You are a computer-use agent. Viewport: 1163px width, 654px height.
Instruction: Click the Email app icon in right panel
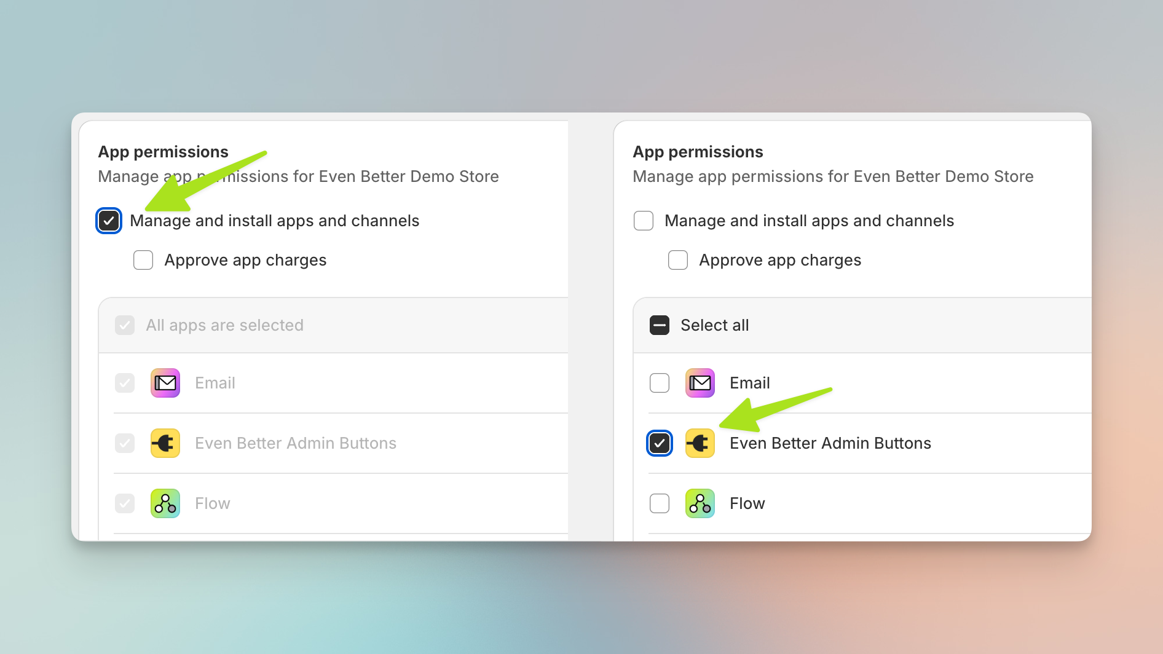pyautogui.click(x=700, y=383)
